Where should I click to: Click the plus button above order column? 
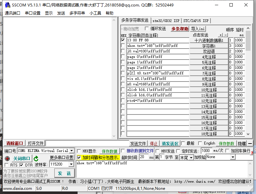pos(220,35)
